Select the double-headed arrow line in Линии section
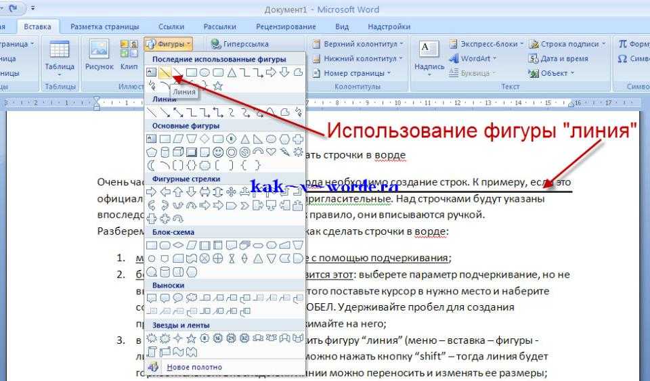Viewport: 650px width, 381px height. point(178,112)
